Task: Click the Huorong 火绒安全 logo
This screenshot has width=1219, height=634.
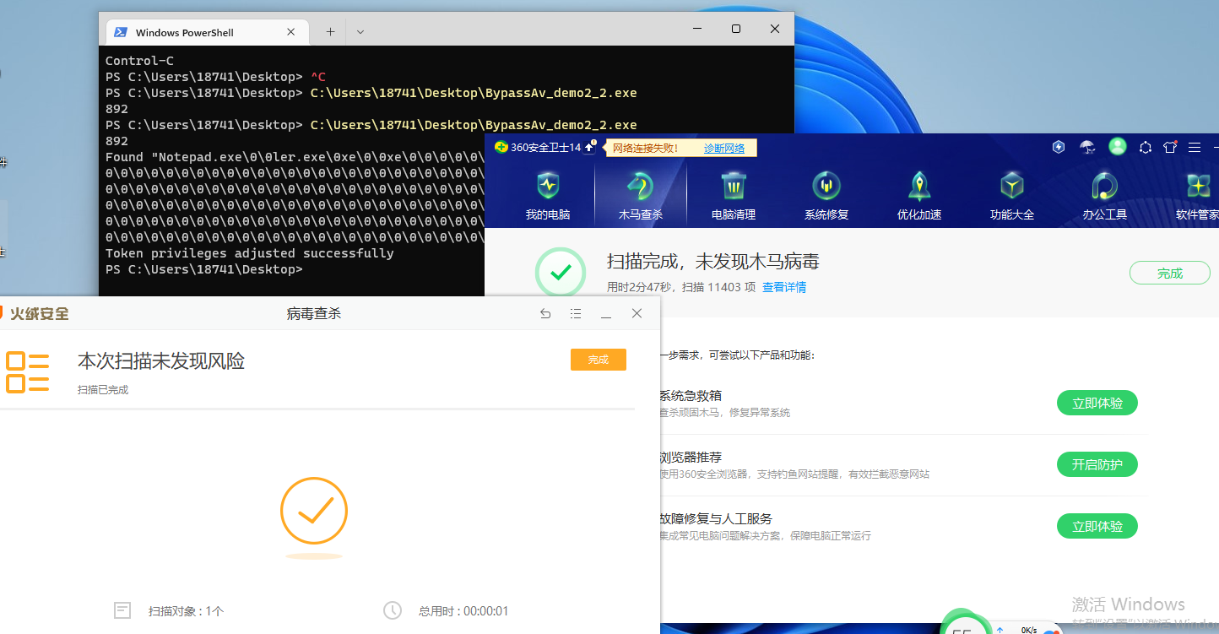Action: (35, 313)
